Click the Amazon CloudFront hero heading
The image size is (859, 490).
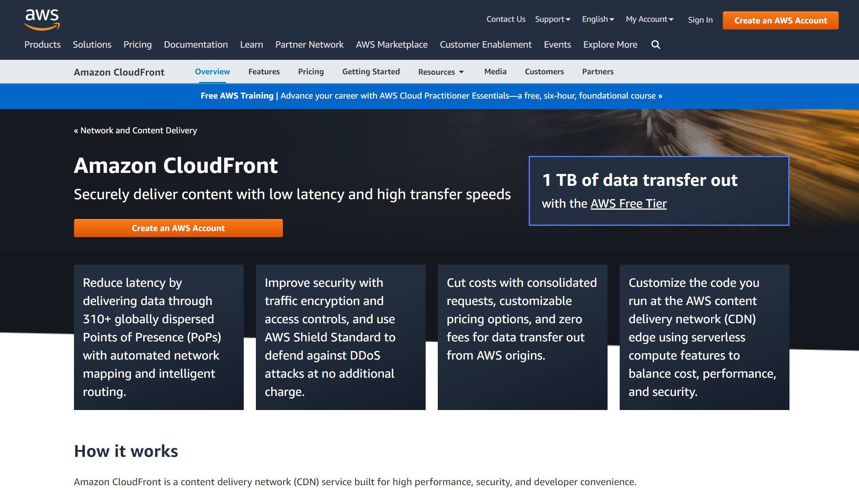[176, 166]
